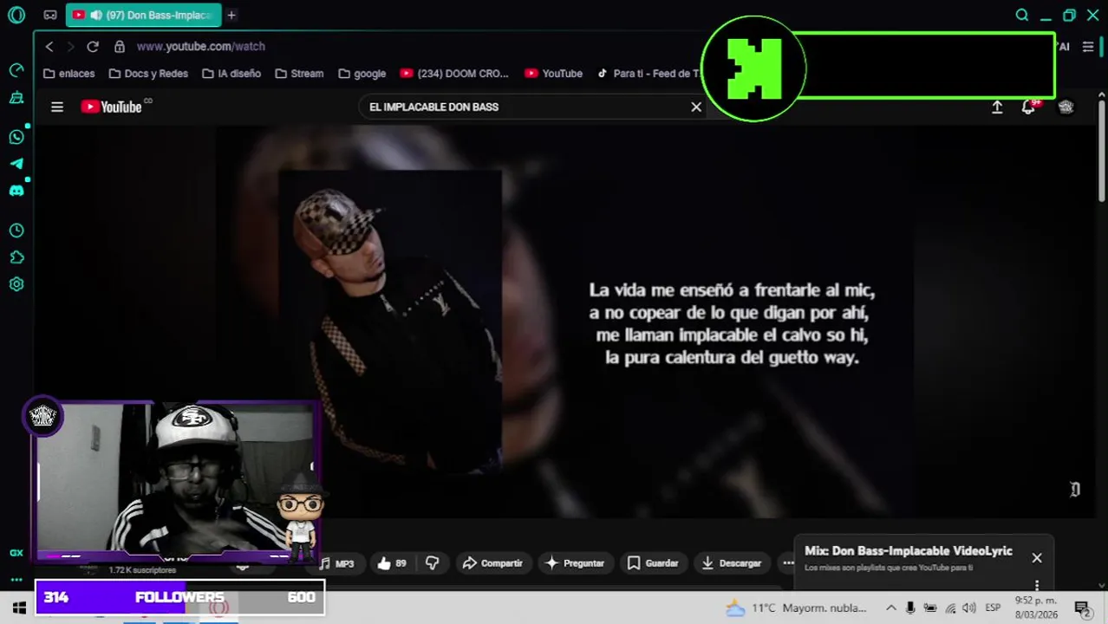Open GX Cleaner in the sidebar
Image resolution: width=1108 pixels, height=624 pixels.
pos(16,97)
